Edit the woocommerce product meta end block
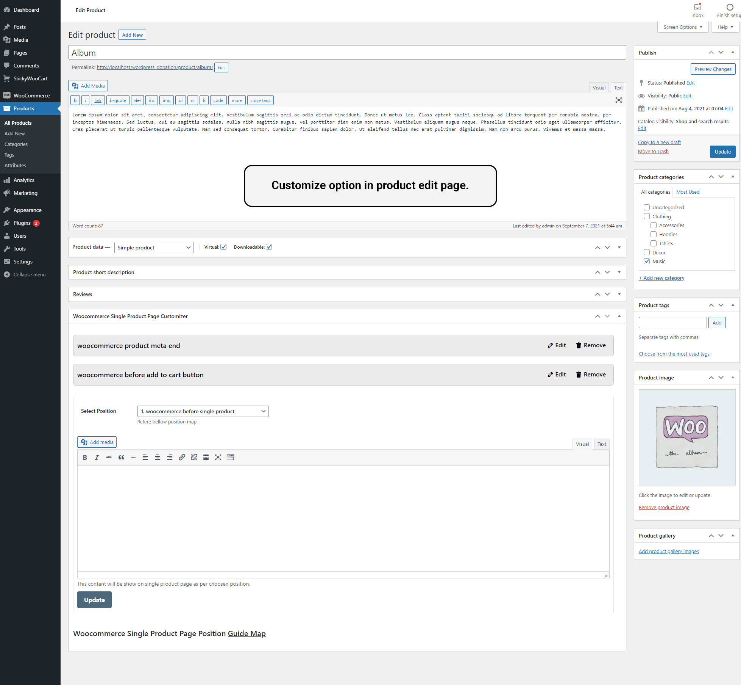 coord(557,345)
